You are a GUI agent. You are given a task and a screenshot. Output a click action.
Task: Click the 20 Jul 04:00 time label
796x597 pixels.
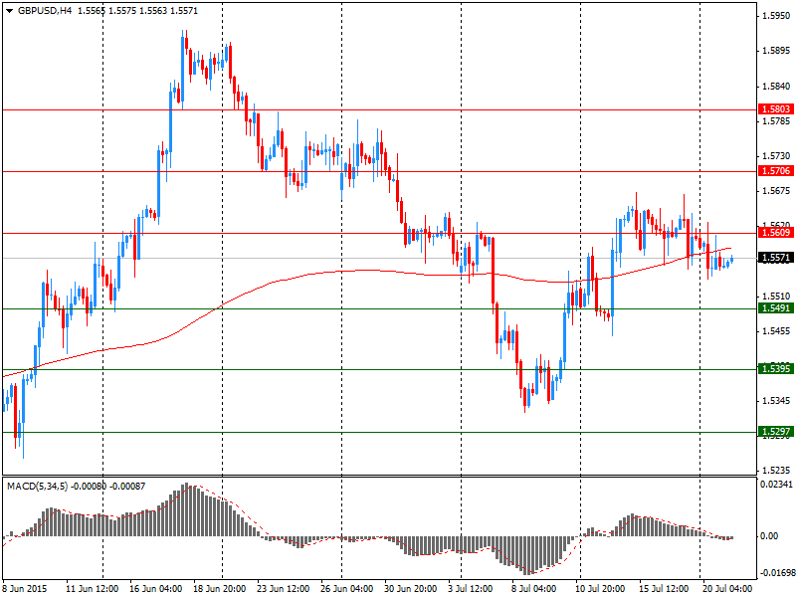click(727, 589)
